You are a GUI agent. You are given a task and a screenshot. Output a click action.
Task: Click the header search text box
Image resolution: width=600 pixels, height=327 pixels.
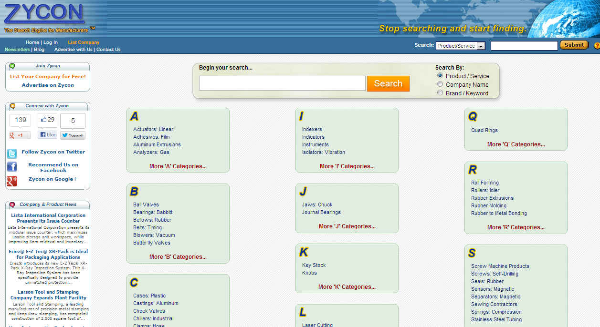pyautogui.click(x=524, y=46)
